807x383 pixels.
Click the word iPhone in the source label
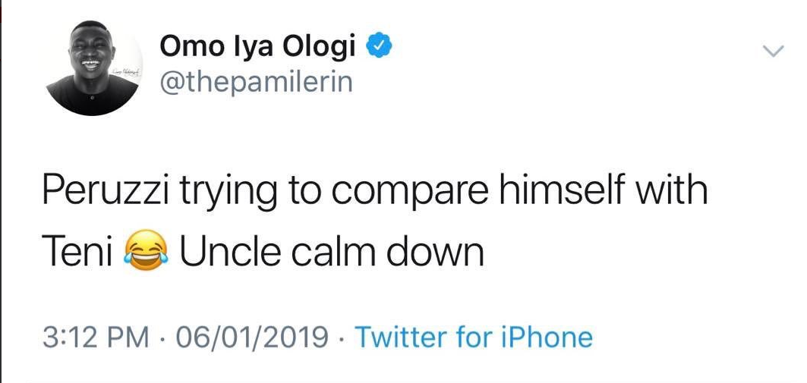[x=546, y=337]
